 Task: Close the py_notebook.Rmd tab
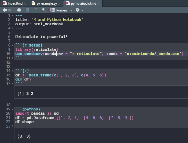[99, 3]
